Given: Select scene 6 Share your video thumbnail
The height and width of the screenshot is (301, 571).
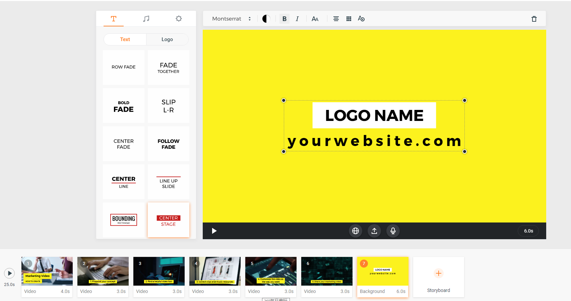Looking at the screenshot, I should pyautogui.click(x=327, y=271).
